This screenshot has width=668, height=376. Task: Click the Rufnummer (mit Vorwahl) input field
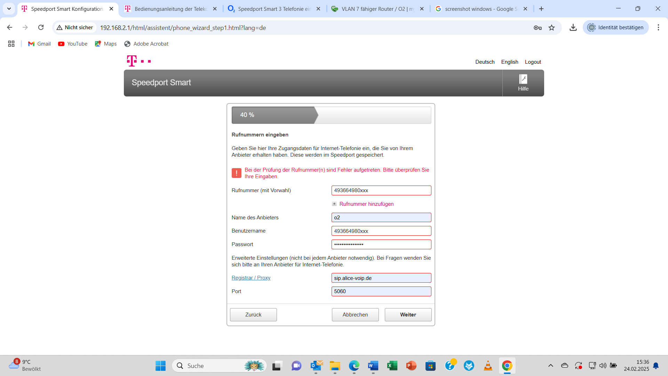[x=381, y=190]
